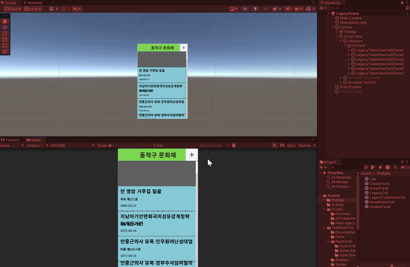
Task: Open the Pivot handle position dropdown
Action: [x=13, y=9]
